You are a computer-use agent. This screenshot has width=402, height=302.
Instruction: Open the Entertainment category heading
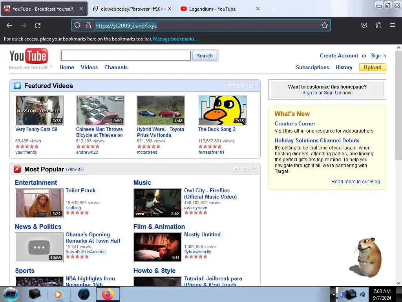(x=36, y=182)
